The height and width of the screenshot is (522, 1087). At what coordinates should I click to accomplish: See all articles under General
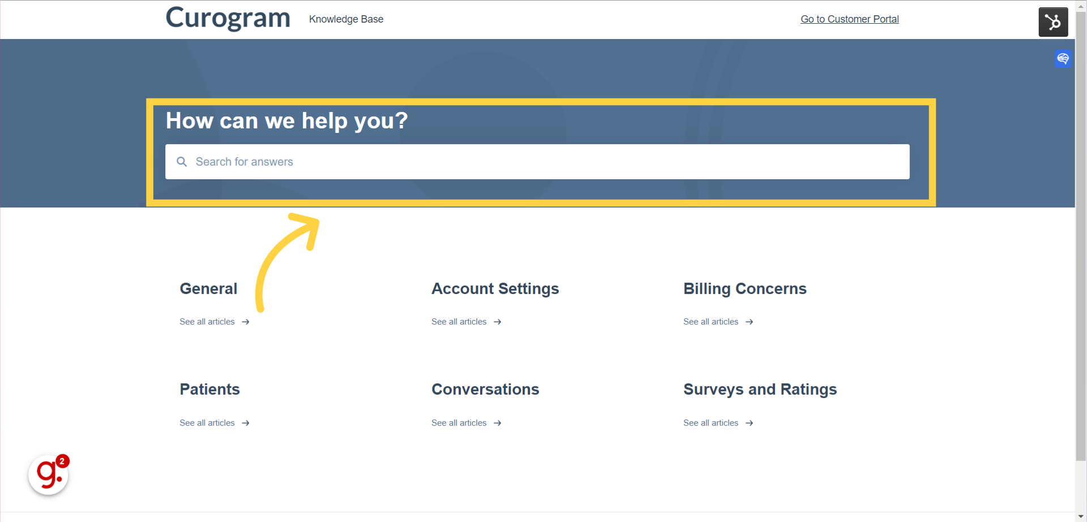coord(207,322)
